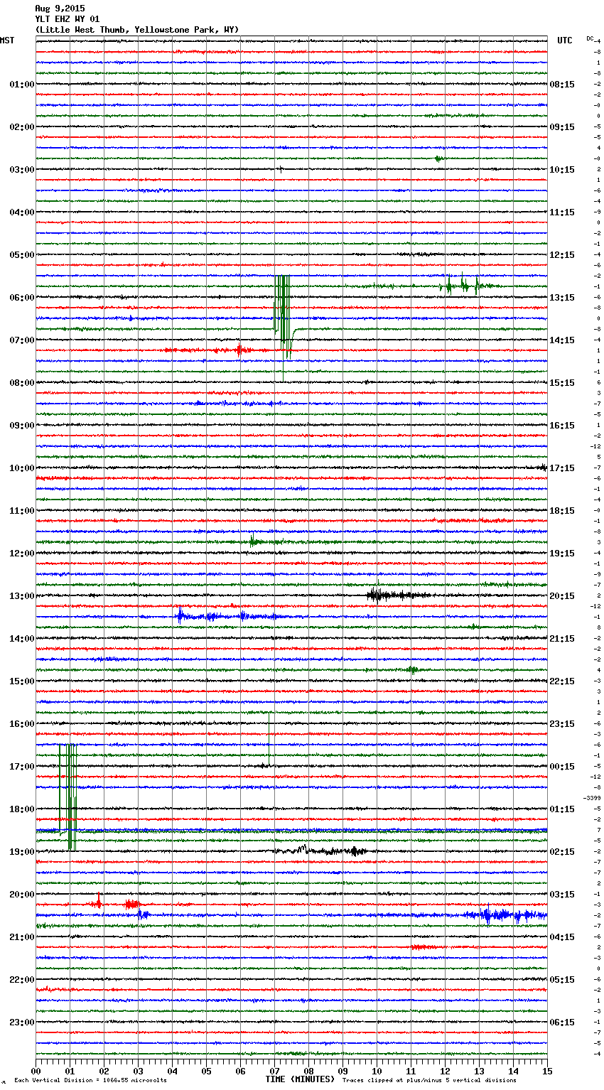Click the '19:15' UTC time label

point(562,554)
